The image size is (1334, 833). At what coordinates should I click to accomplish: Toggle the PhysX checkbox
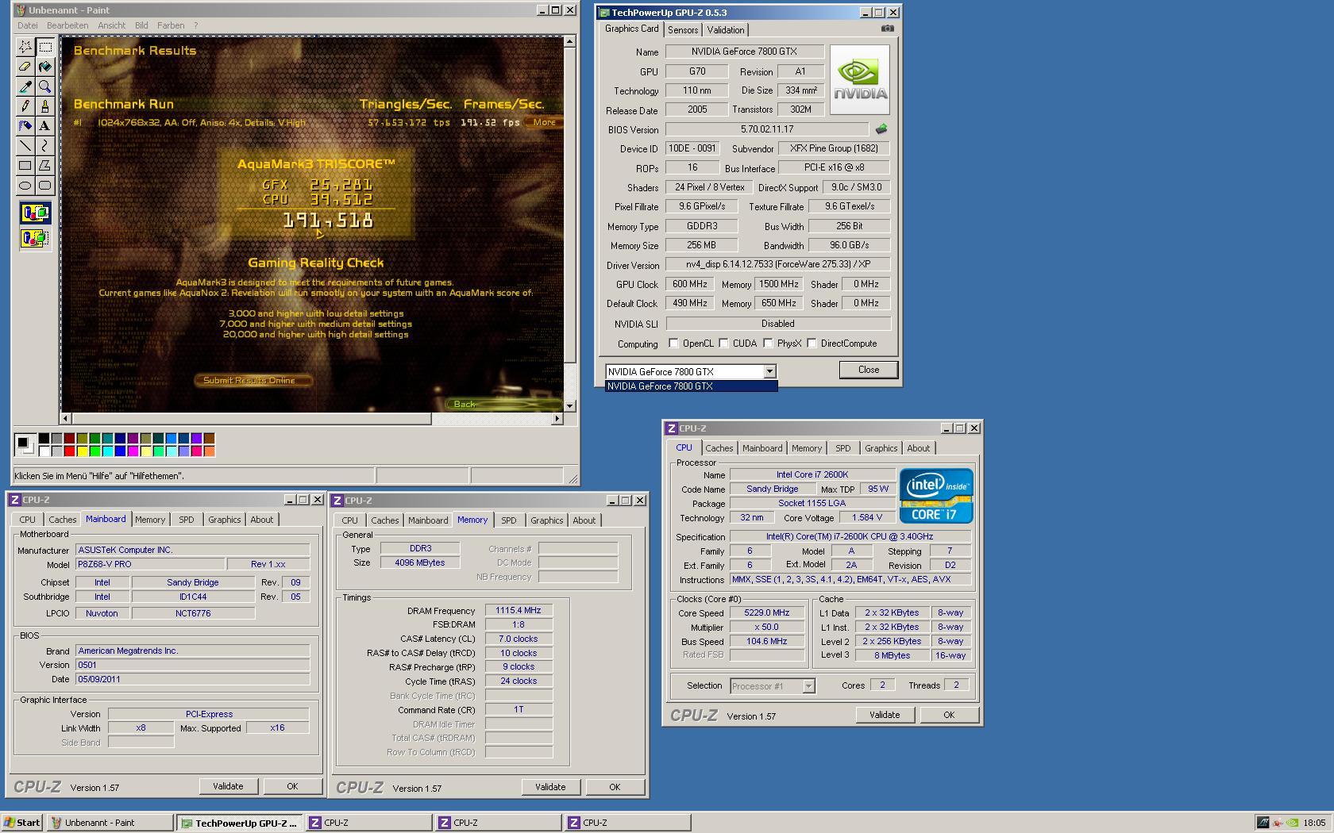(768, 344)
